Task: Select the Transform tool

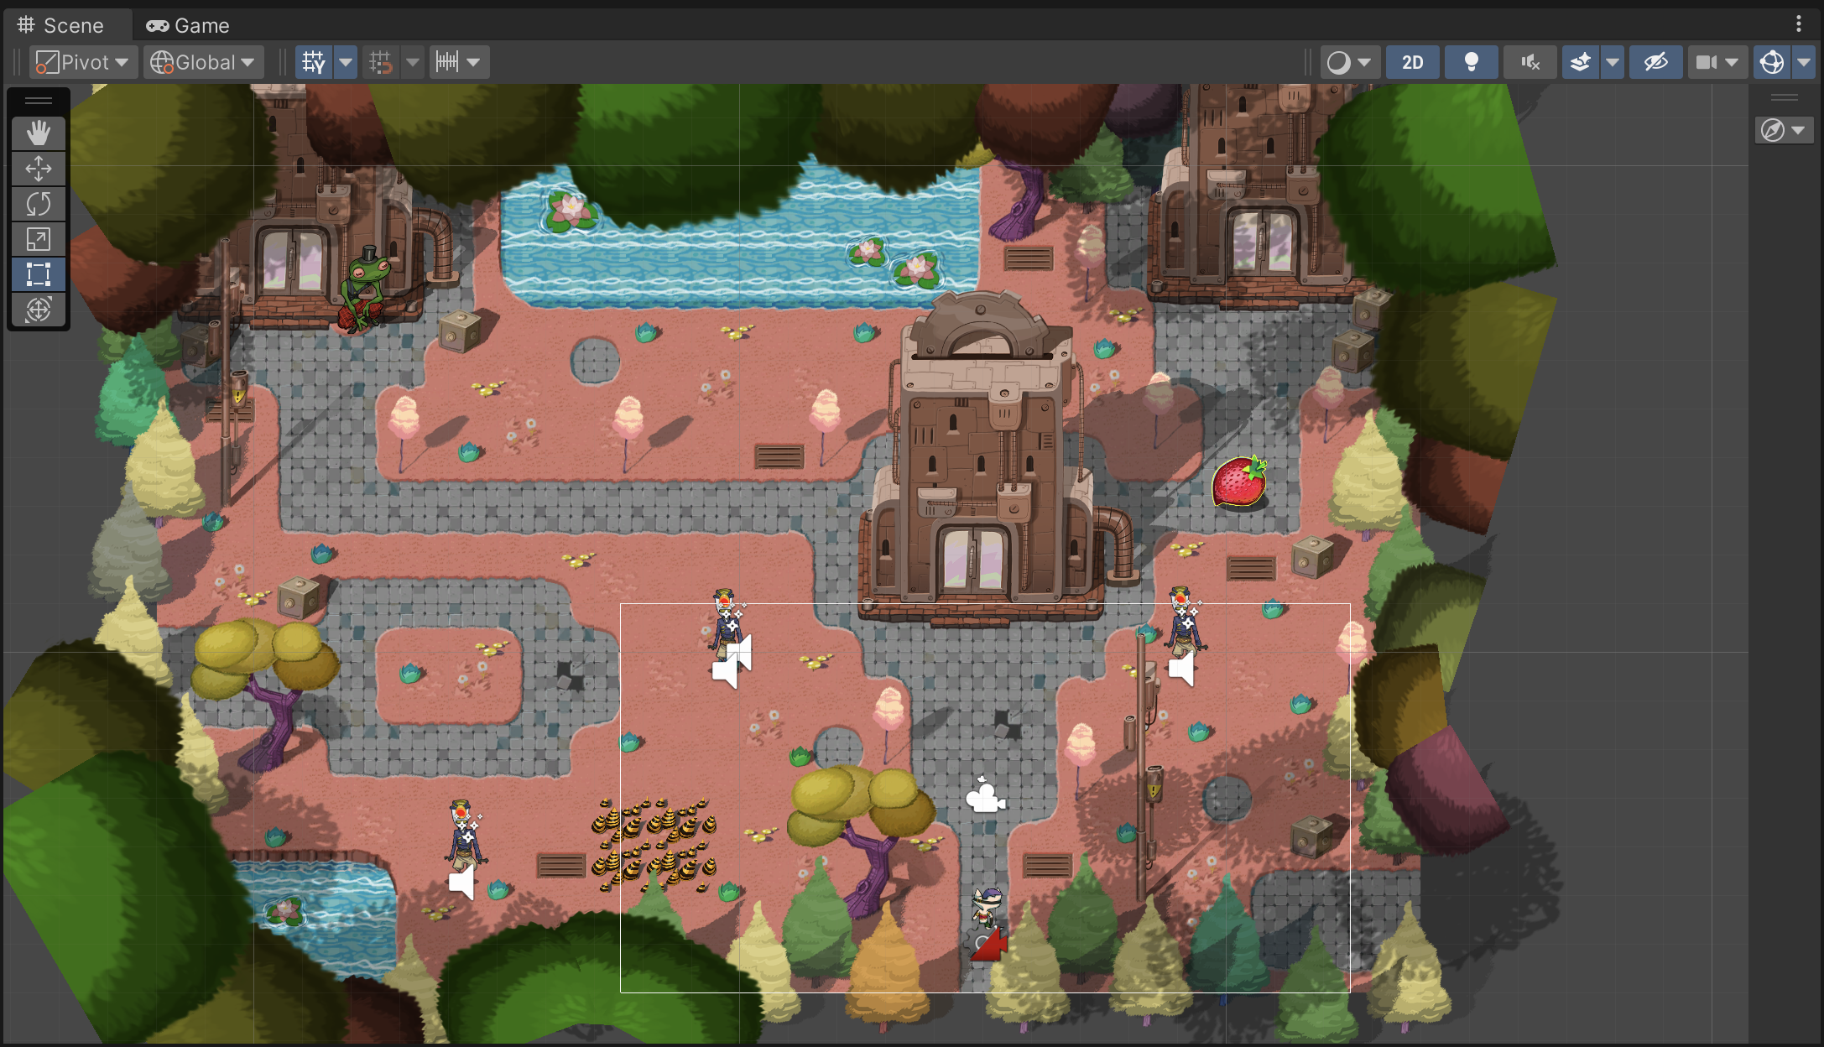Action: (38, 310)
